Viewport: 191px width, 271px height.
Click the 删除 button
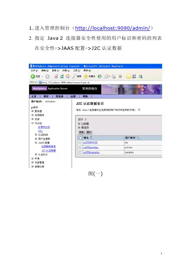point(89,132)
